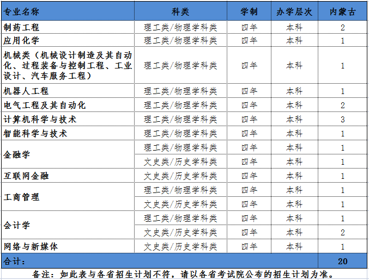369x280 pixels.
Task: Select 学制 四年 cell in 互联网金融 row
Action: pos(249,176)
